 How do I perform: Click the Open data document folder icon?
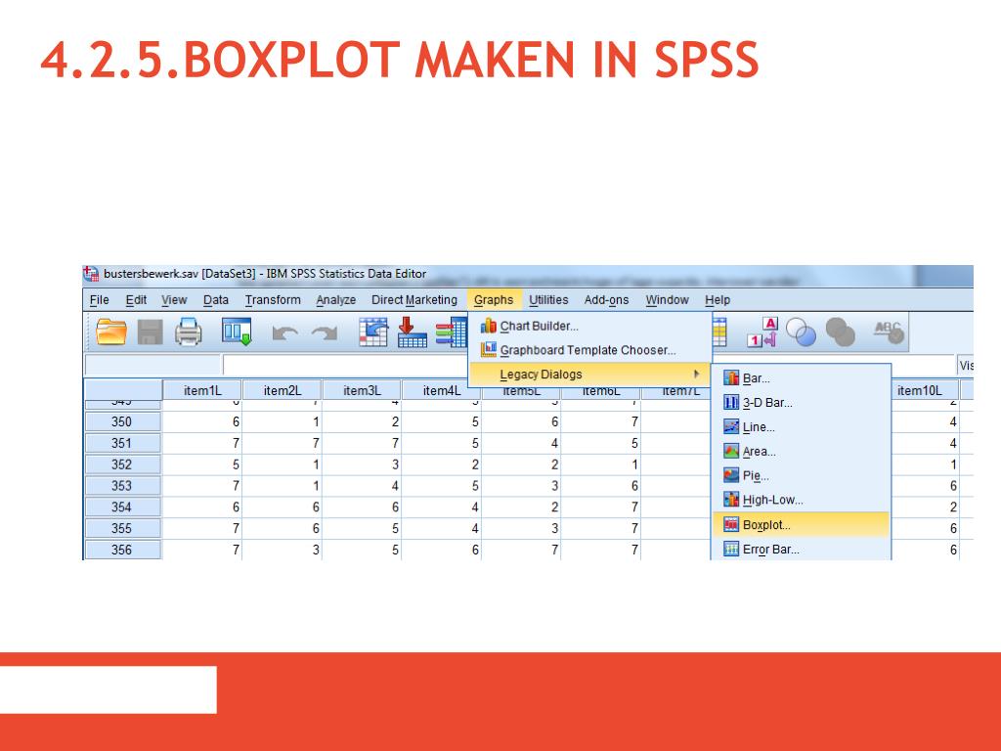coord(111,332)
